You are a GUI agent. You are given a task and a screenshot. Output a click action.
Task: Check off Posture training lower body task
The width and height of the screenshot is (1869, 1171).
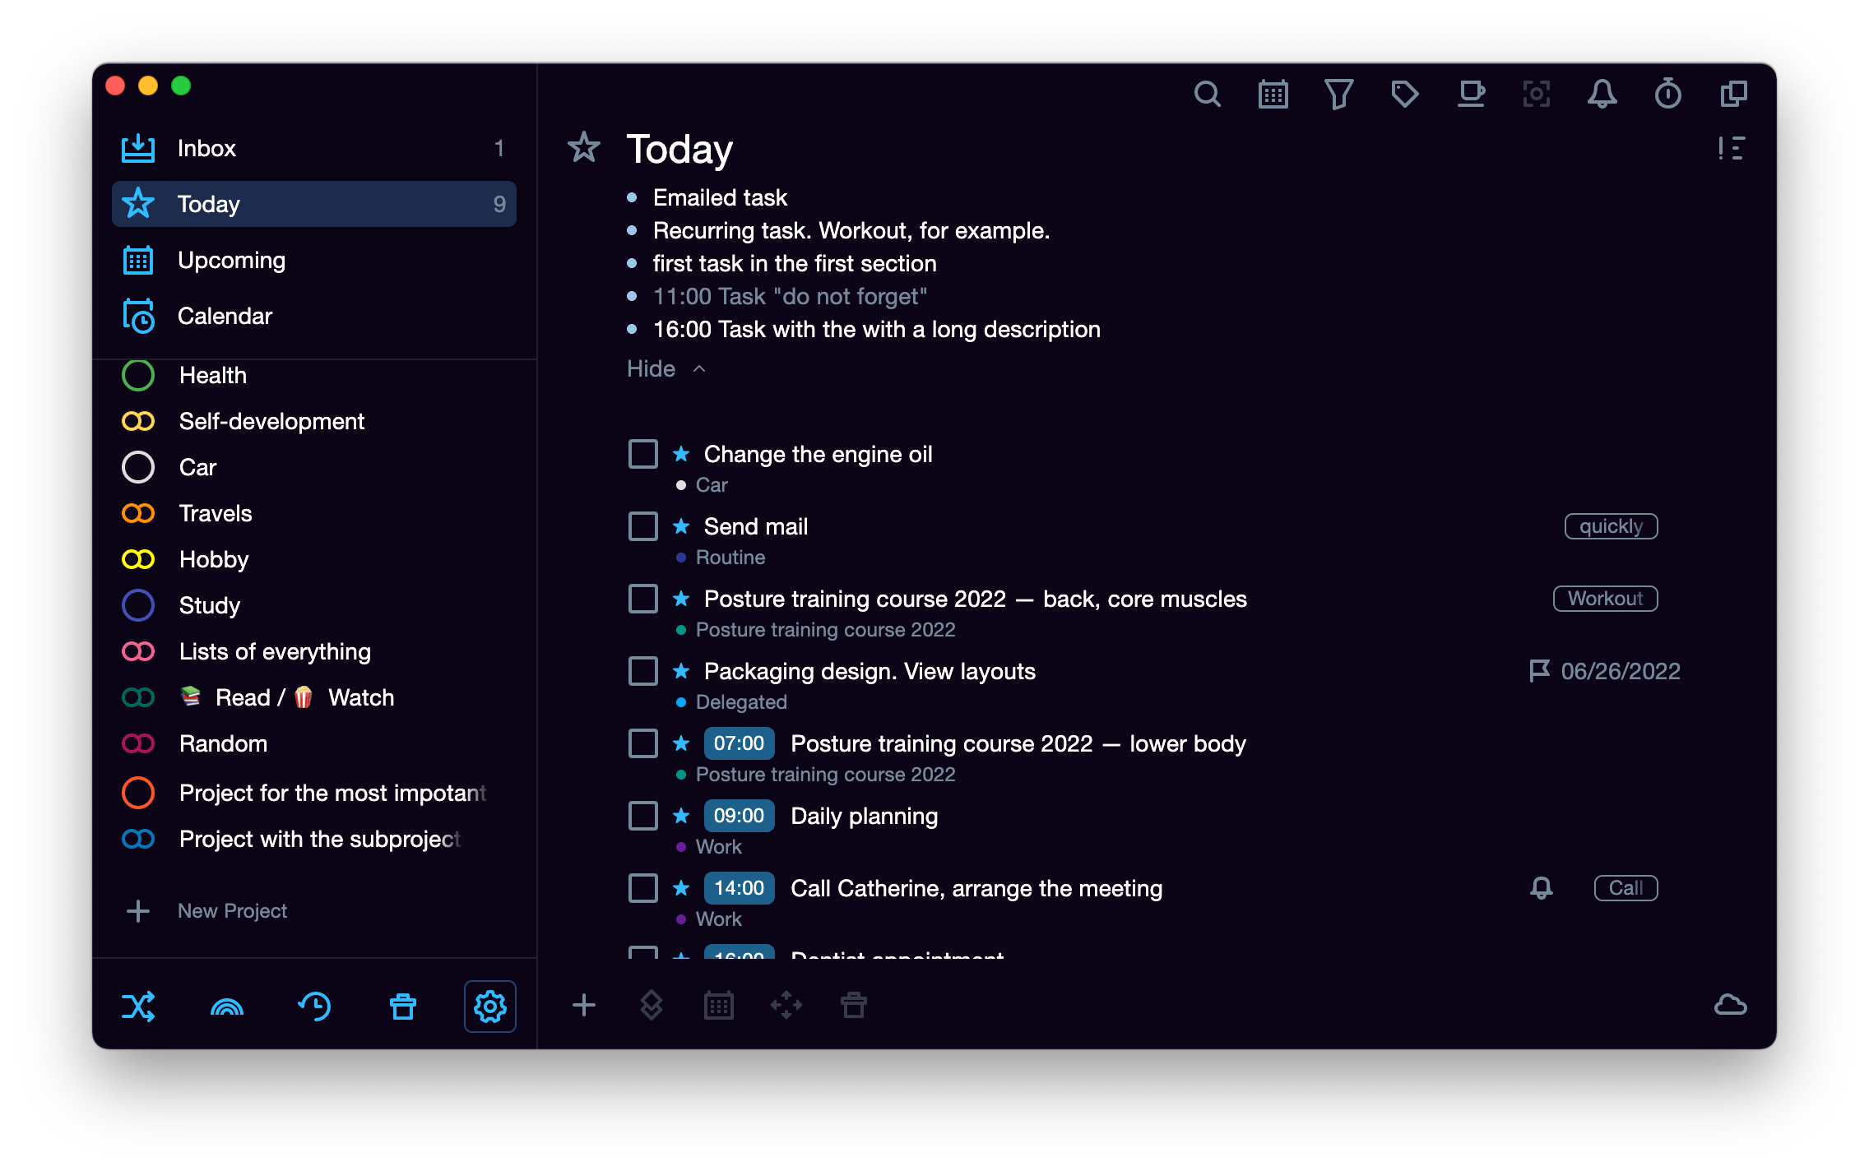643,743
